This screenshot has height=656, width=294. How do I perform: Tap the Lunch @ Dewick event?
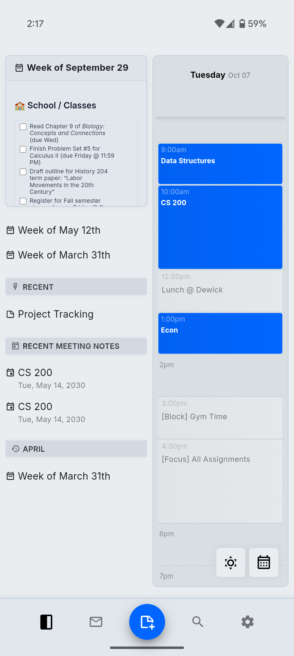point(220,290)
